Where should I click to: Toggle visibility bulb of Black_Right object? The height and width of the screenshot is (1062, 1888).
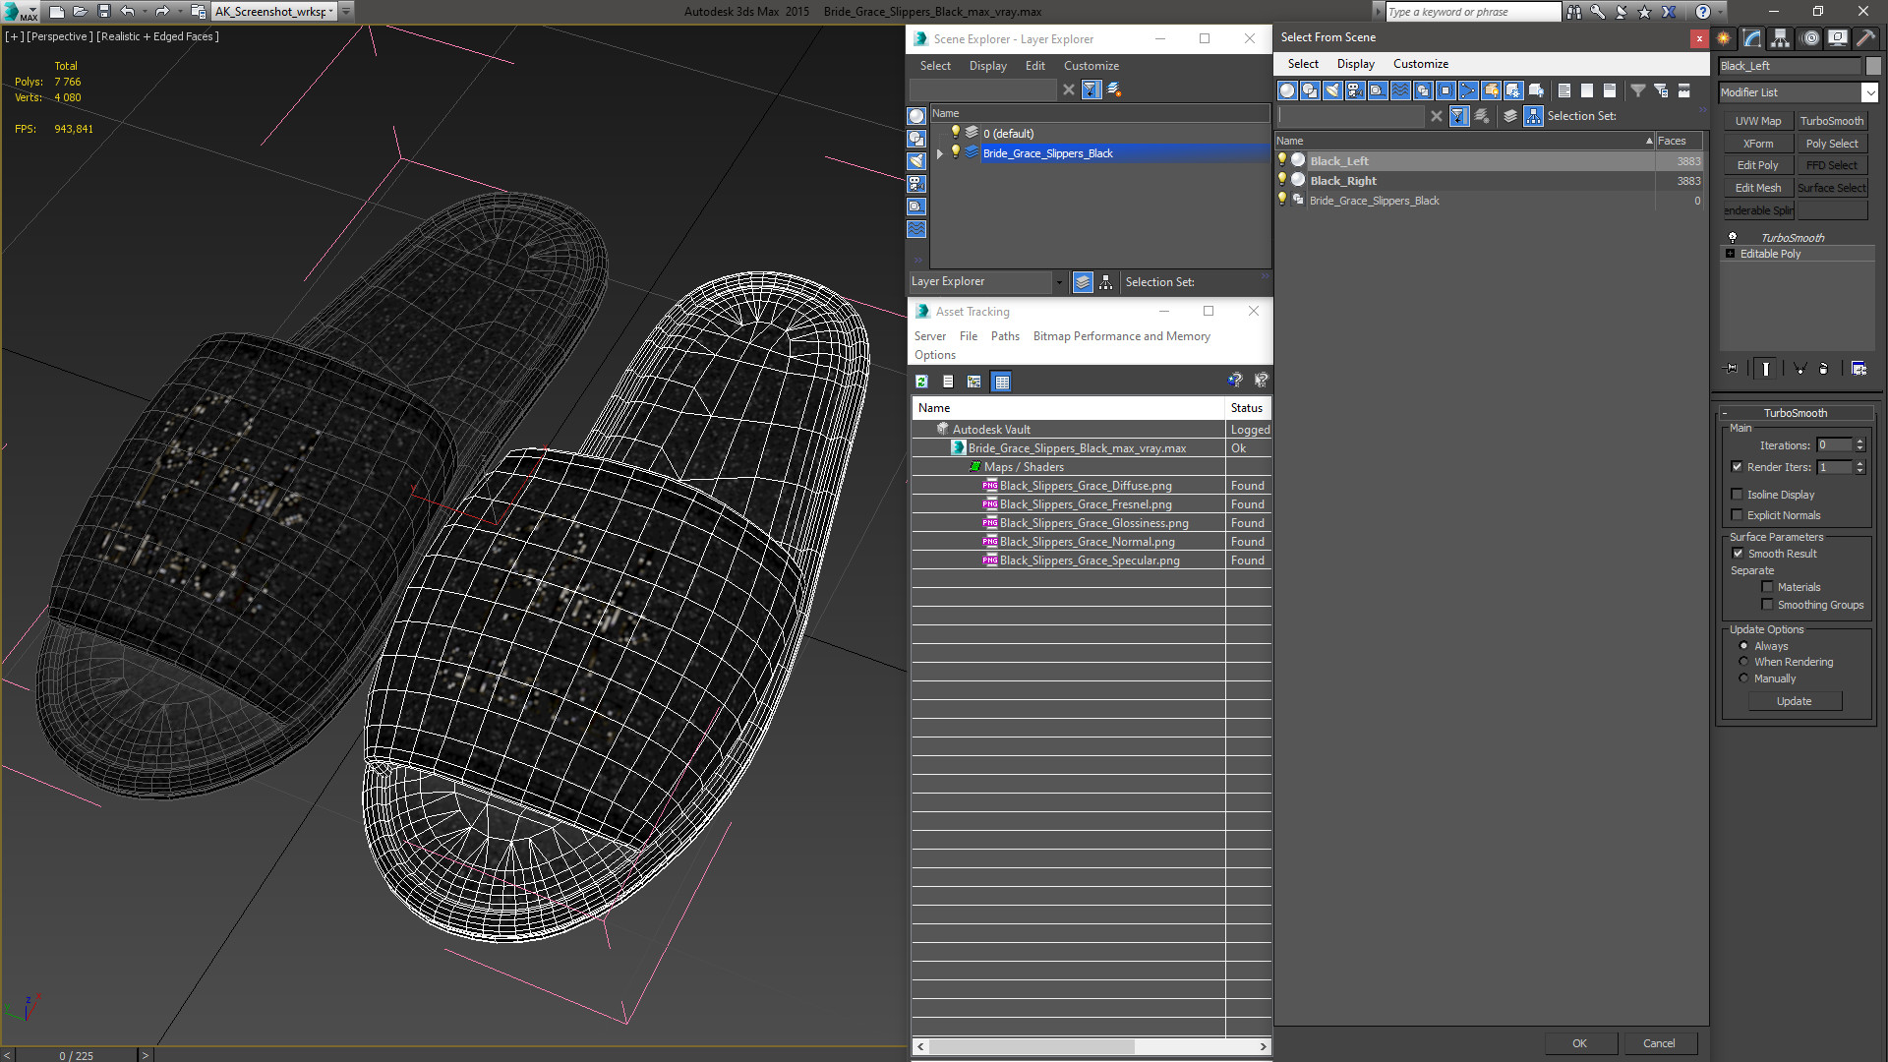tap(1281, 180)
